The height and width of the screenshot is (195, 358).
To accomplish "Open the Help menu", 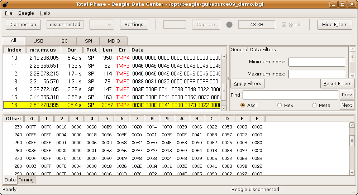I will tap(45, 13).
